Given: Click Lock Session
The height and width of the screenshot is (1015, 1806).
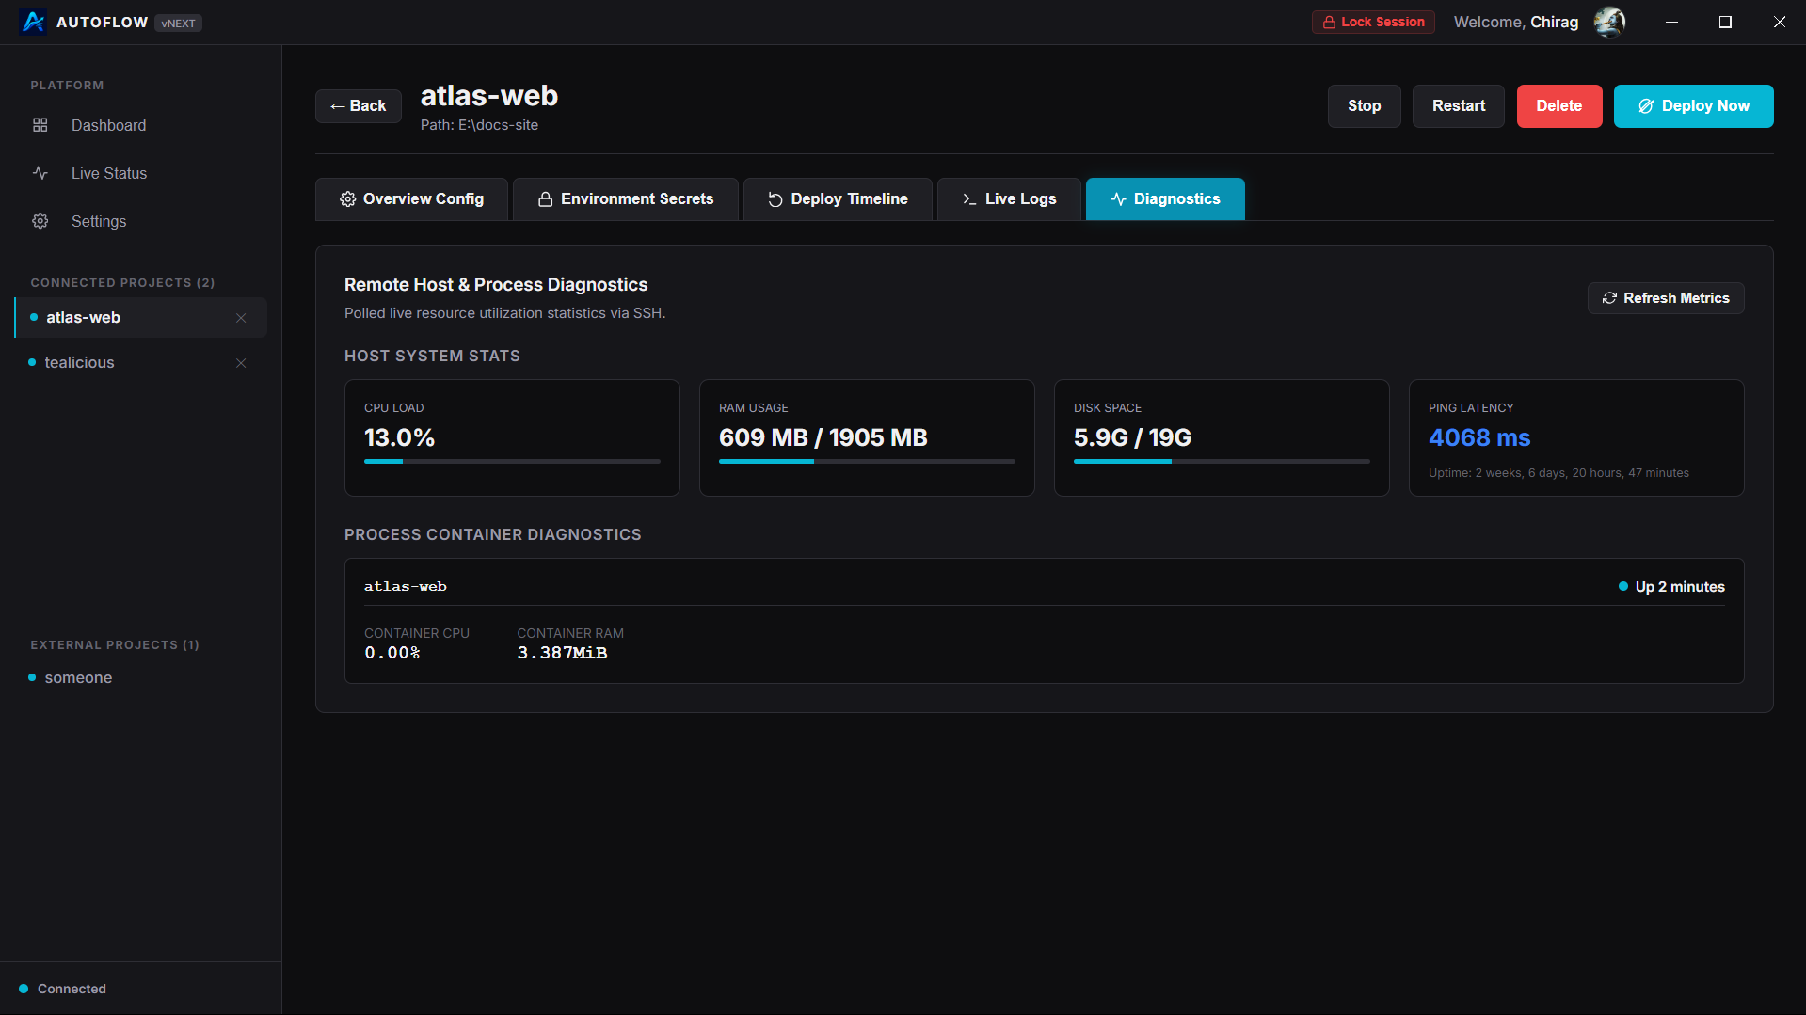Looking at the screenshot, I should [1373, 22].
